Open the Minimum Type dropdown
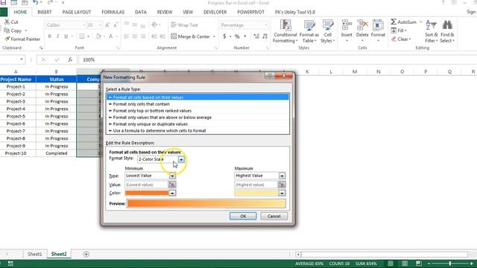The width and height of the screenshot is (477, 268). click(x=172, y=176)
